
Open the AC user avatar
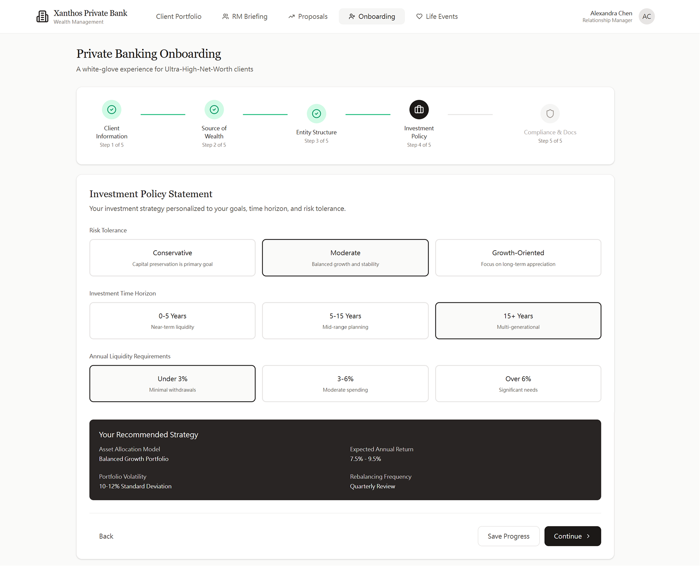[647, 17]
